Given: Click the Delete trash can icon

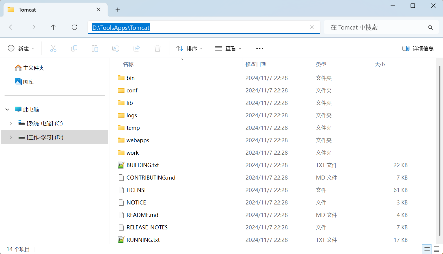Looking at the screenshot, I should coord(158,48).
